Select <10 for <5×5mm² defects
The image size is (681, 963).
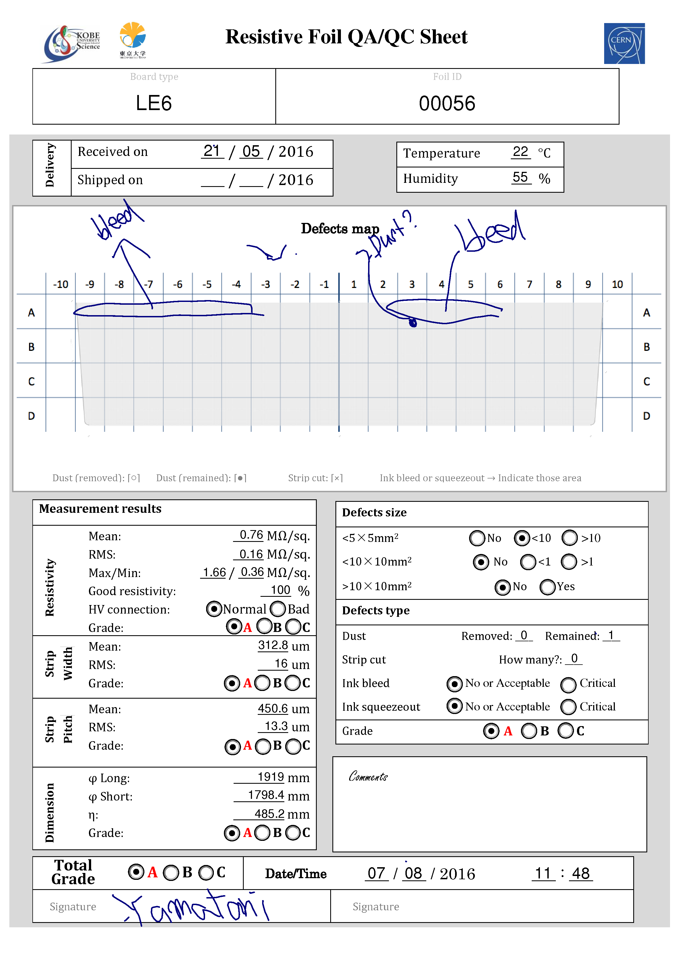click(522, 538)
